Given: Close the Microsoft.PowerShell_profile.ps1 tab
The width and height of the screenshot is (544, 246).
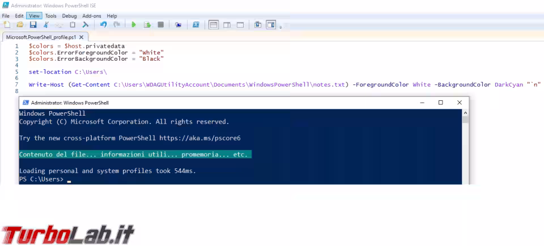Looking at the screenshot, I should (x=80, y=37).
